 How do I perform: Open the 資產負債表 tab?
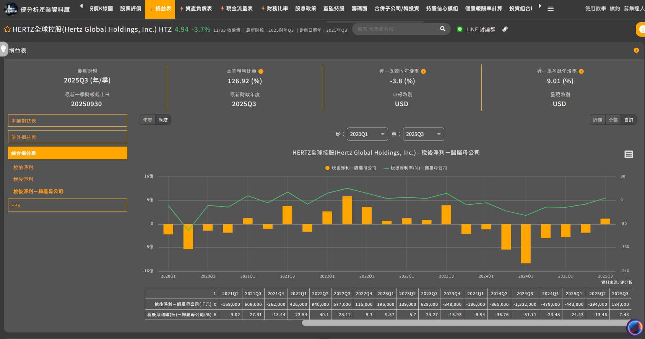196,8
